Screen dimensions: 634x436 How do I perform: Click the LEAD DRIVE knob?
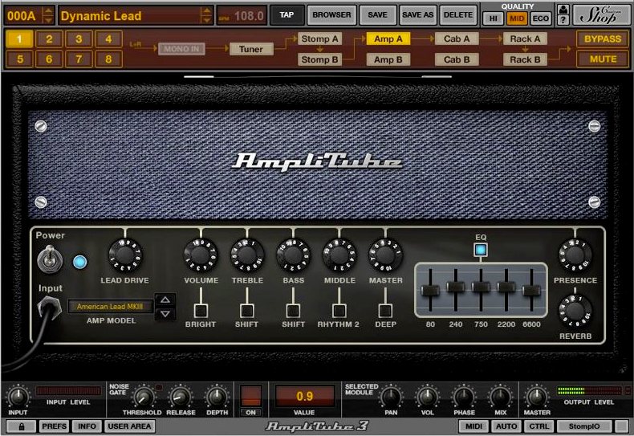[125, 255]
